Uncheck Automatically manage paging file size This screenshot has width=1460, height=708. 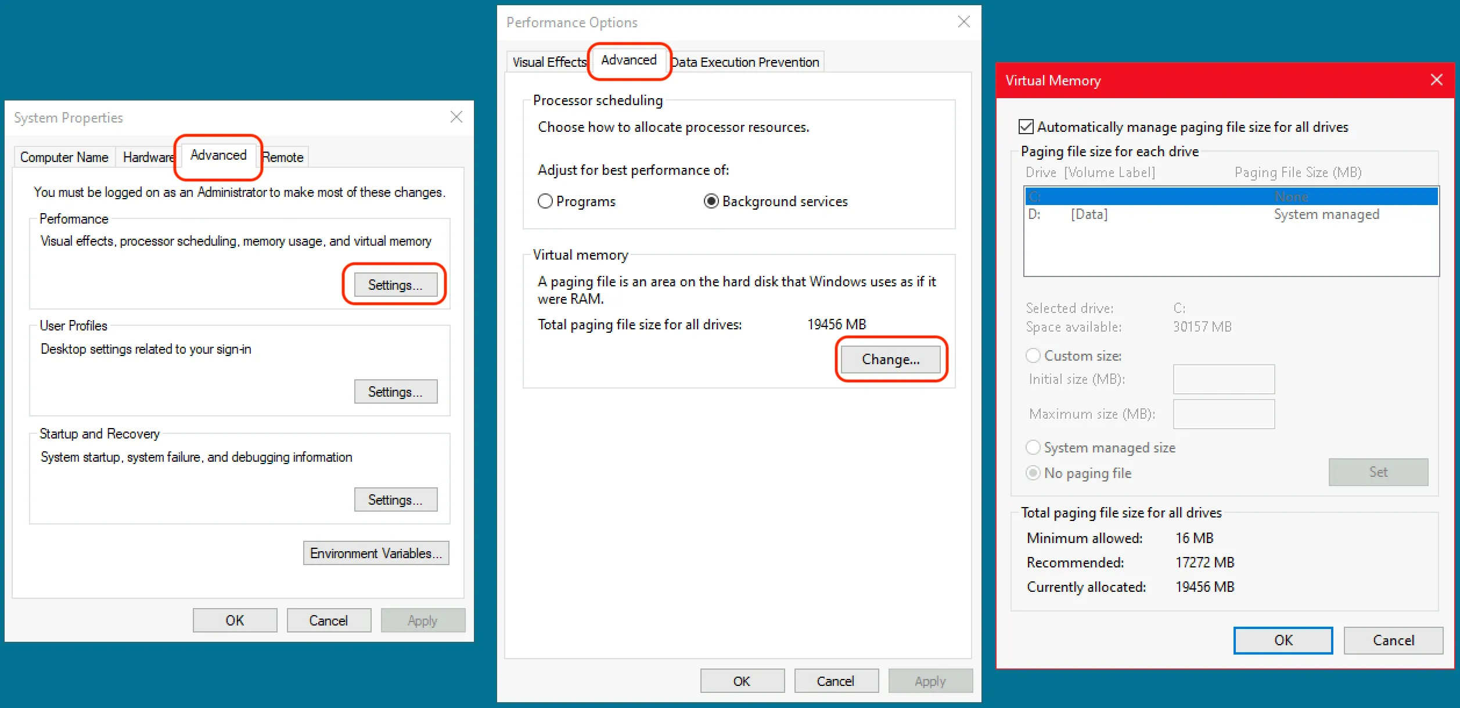(1026, 127)
